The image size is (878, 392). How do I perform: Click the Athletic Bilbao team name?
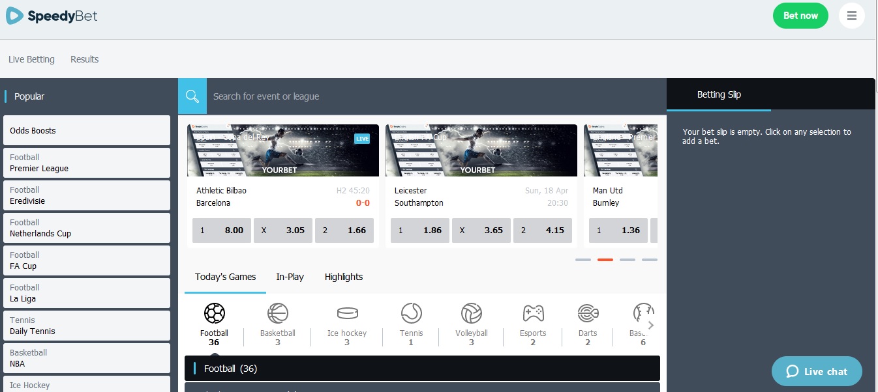[x=221, y=191]
